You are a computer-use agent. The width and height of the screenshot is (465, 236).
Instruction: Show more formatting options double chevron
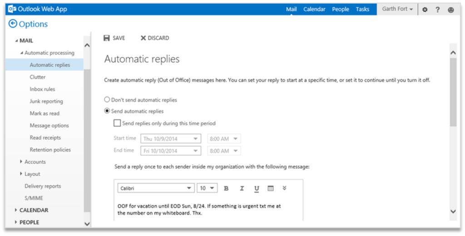pos(284,188)
